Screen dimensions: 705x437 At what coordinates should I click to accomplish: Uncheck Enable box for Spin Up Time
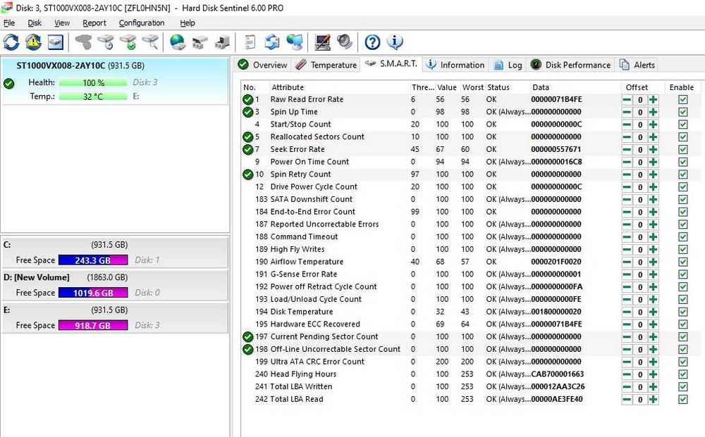[x=683, y=112]
